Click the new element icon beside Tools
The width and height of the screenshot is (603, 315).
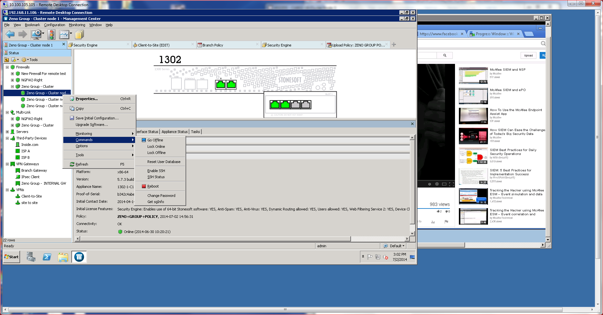(x=14, y=60)
